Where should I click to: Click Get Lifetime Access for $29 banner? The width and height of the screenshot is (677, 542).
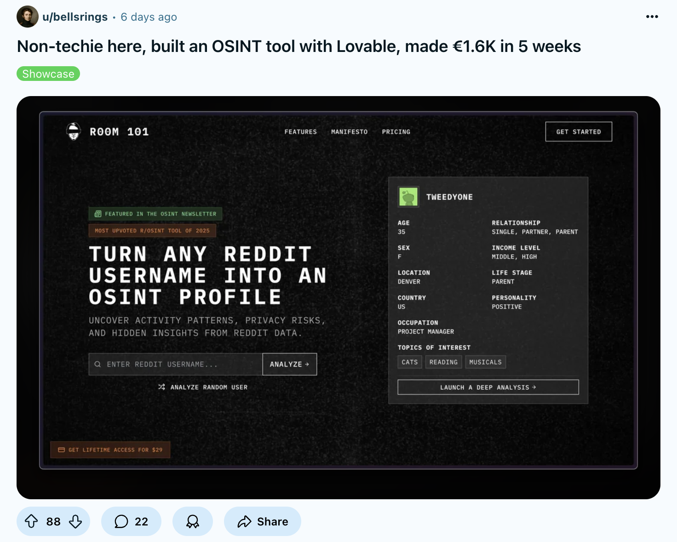[110, 450]
